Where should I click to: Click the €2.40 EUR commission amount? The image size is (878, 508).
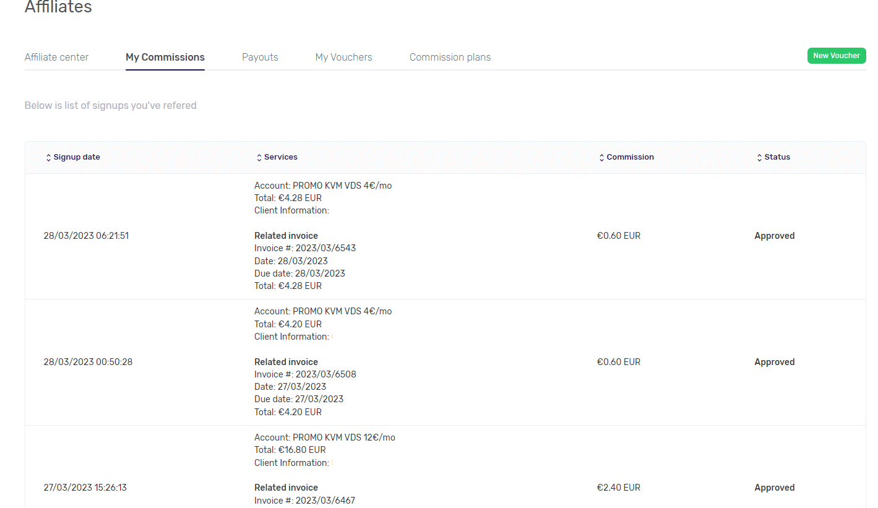[x=618, y=488]
